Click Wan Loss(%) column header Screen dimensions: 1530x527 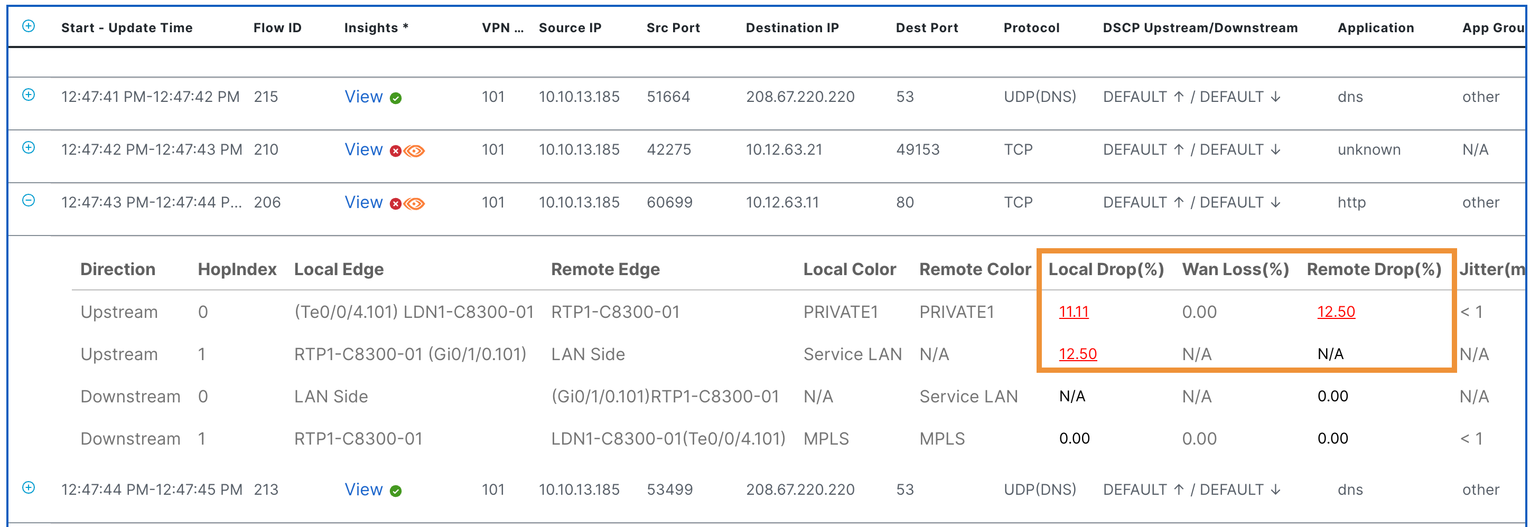[1236, 269]
